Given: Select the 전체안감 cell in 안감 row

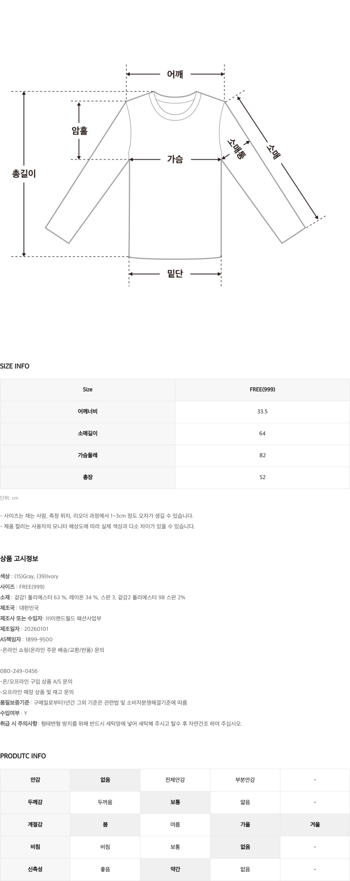Looking at the screenshot, I should [175, 780].
